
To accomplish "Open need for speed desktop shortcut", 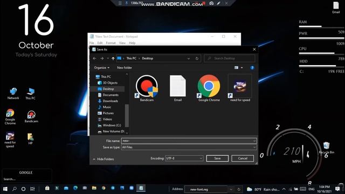I will [10, 140].
